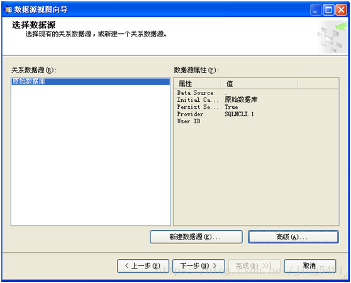Image resolution: width=351 pixels, height=283 pixels.
Task: Select the Data Source property row
Action: 256,93
